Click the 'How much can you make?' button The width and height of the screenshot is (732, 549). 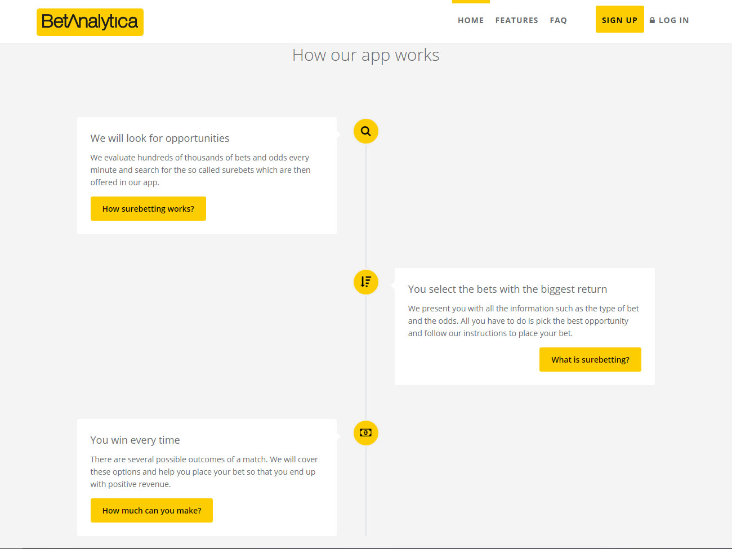tap(151, 511)
